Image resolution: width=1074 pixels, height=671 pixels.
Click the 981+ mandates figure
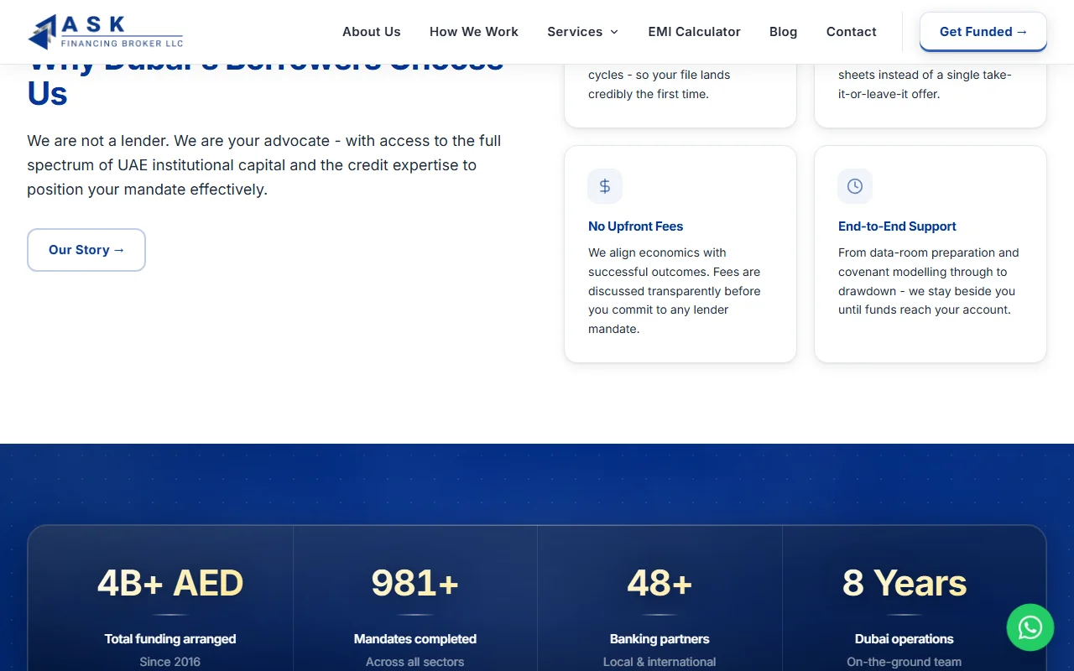point(415,583)
